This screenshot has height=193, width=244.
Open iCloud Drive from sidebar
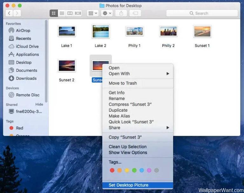point(27,47)
